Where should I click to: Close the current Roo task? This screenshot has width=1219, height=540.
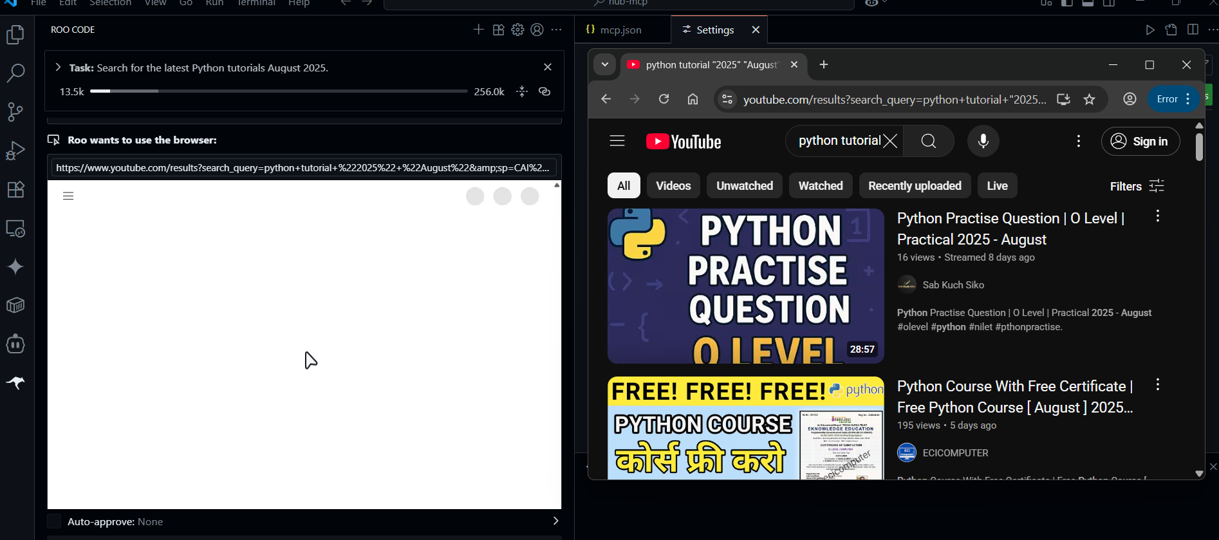point(548,67)
